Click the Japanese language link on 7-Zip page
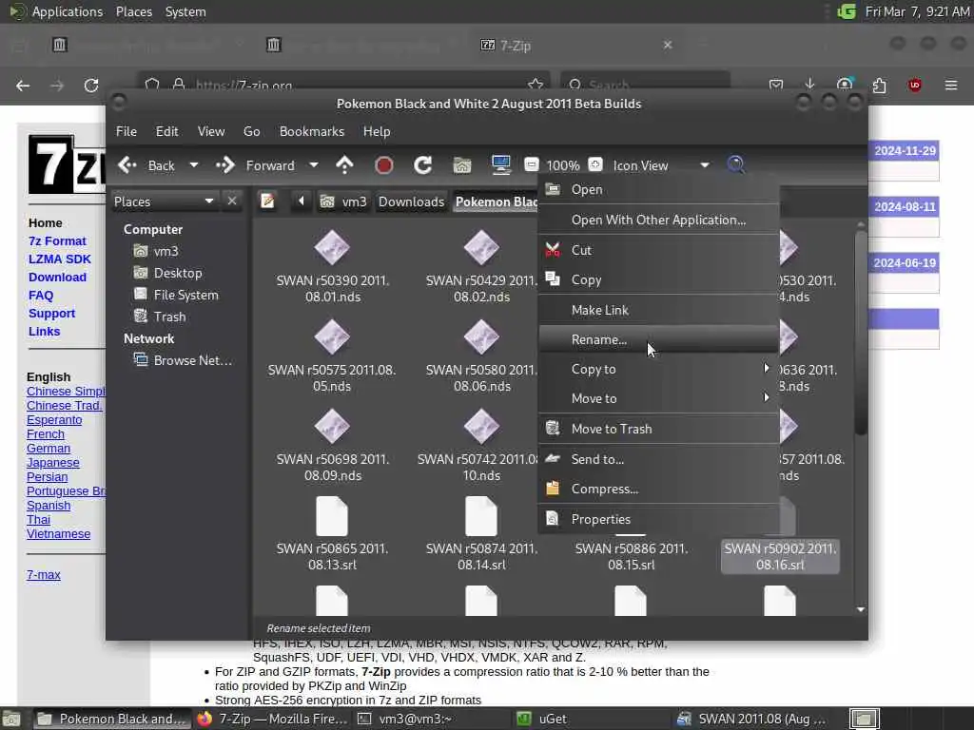This screenshot has height=730, width=974. tap(53, 463)
